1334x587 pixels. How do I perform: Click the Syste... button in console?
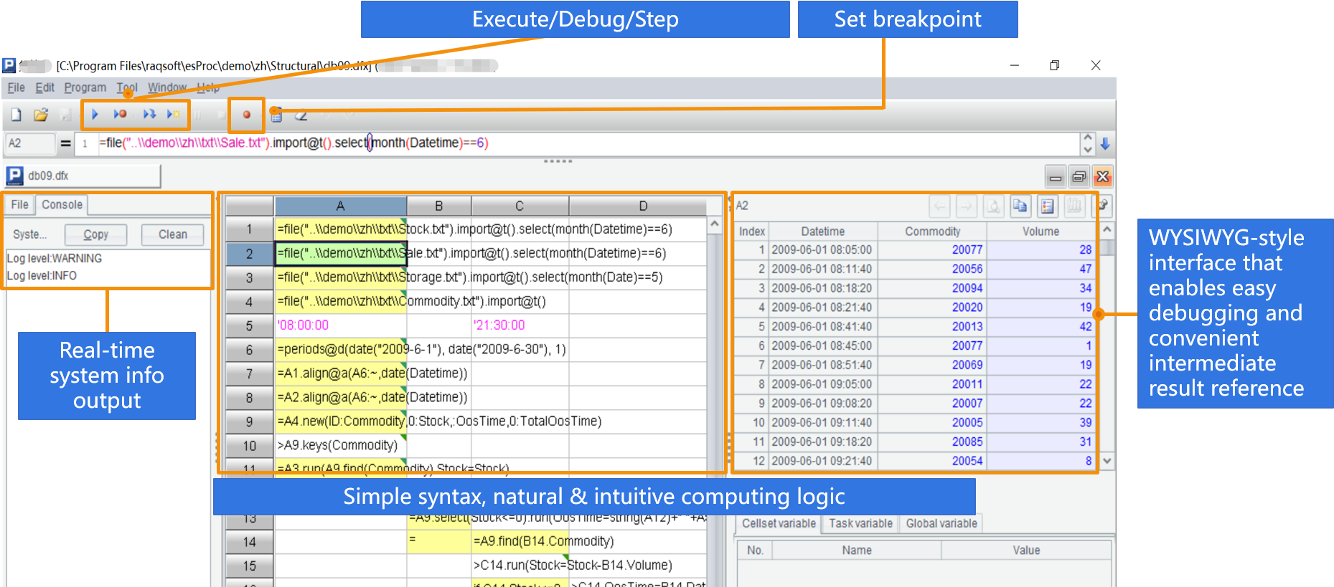coord(29,234)
